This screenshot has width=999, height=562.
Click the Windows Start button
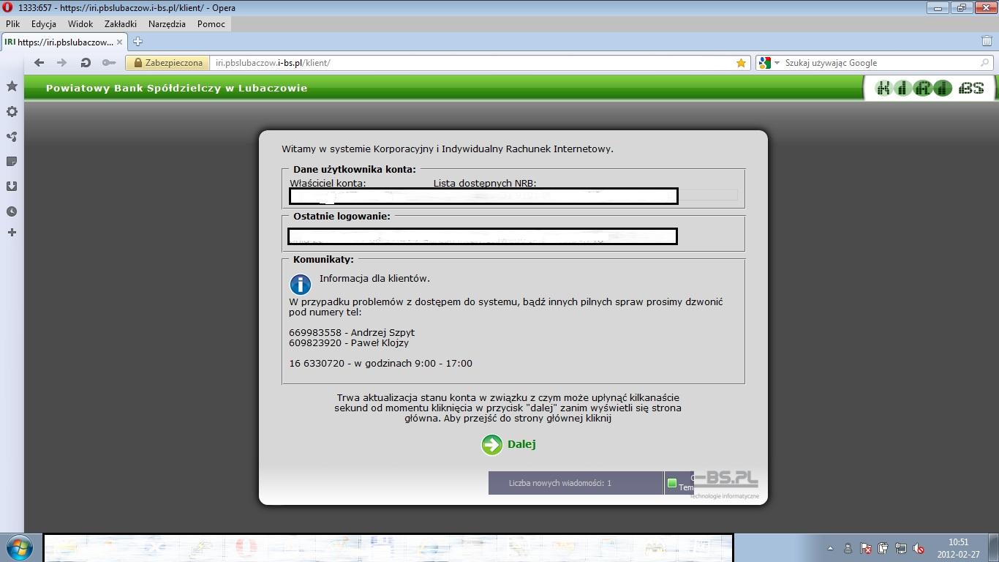click(x=18, y=547)
